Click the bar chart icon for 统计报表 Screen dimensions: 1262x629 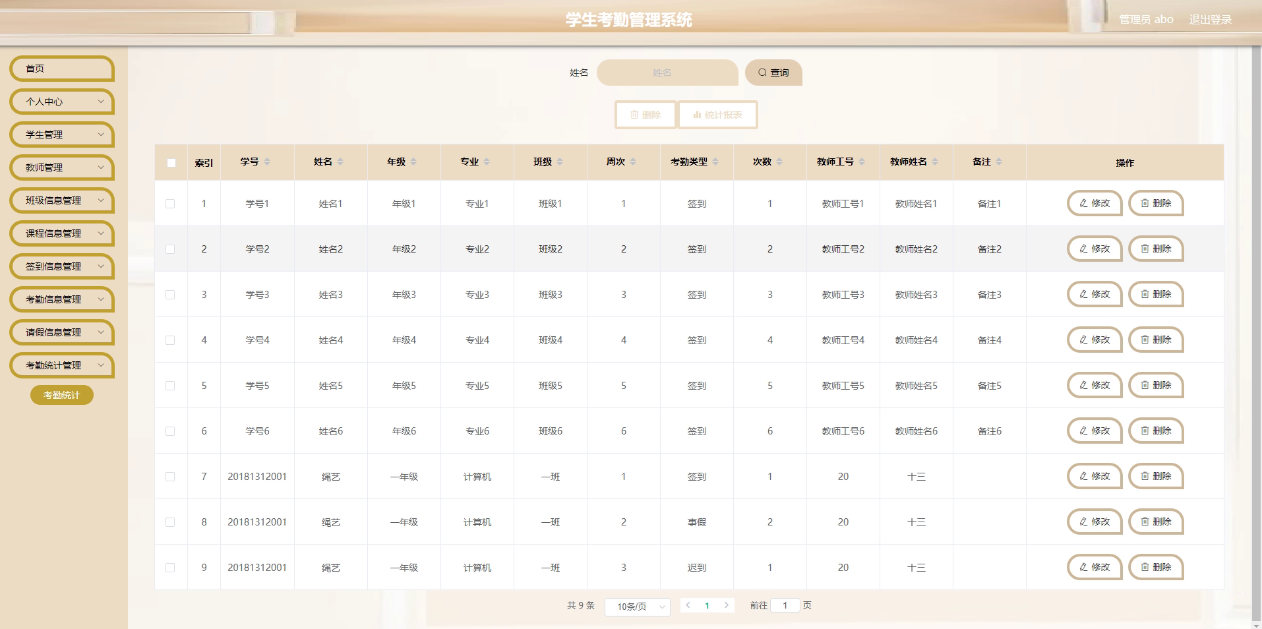click(697, 115)
